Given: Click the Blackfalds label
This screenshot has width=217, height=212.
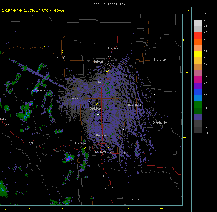Looking at the screenshot, I should (111, 56).
